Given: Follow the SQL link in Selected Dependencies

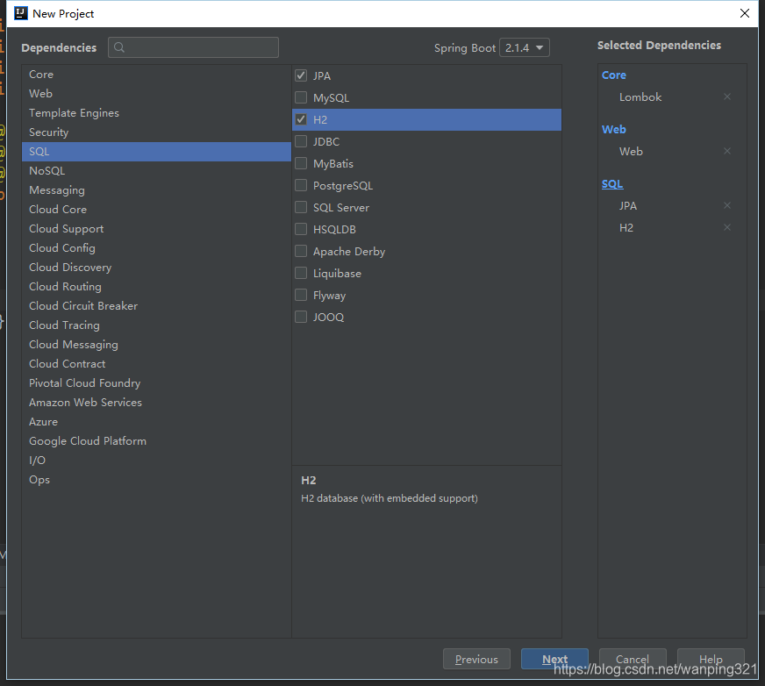Looking at the screenshot, I should coord(612,184).
